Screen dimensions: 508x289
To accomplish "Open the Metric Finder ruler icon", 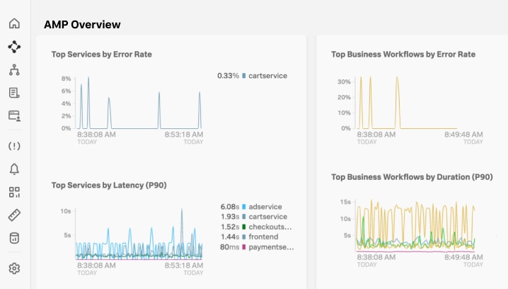I will point(14,215).
